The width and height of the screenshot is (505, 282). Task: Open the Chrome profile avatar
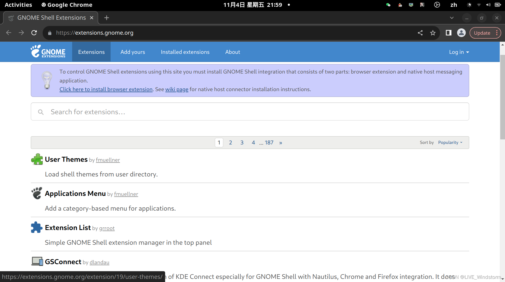461,33
